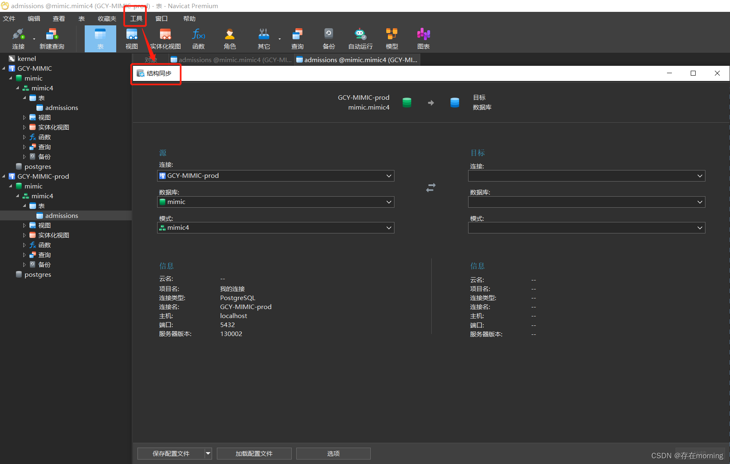The height and width of the screenshot is (464, 730).
Task: Switch to the first admissions @mimic.mimic4 tab
Action: click(x=231, y=60)
